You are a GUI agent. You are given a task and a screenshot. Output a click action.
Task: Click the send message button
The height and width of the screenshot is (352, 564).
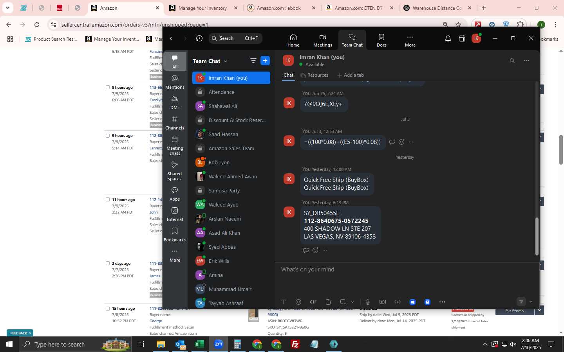521,302
